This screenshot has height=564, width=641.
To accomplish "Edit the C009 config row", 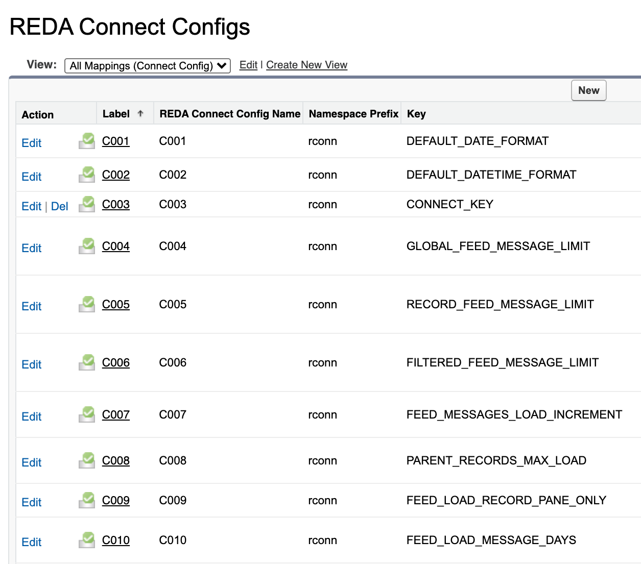I will pos(32,502).
